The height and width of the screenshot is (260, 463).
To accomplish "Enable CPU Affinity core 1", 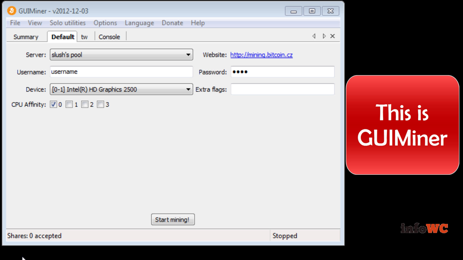I will pos(69,104).
